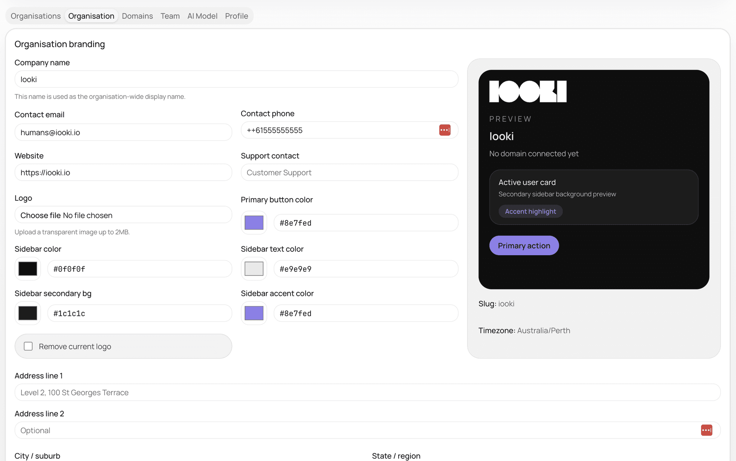This screenshot has height=461, width=736.
Task: Click the password manager icon in Address line 2
Action: (706, 430)
